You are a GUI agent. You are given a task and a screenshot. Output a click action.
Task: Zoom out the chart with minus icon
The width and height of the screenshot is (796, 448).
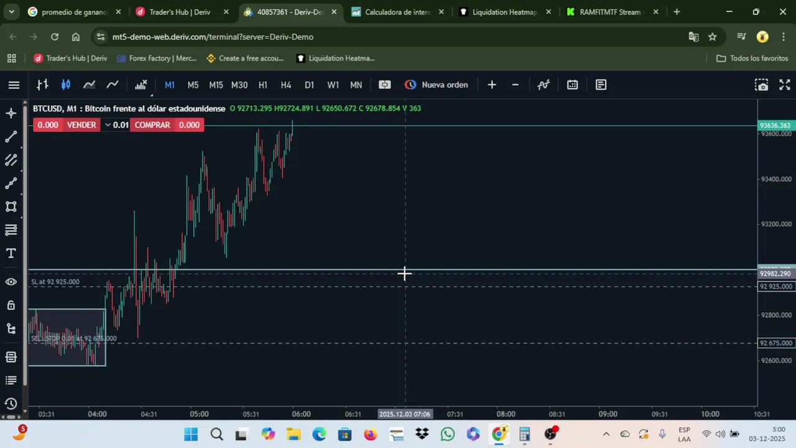(x=515, y=85)
